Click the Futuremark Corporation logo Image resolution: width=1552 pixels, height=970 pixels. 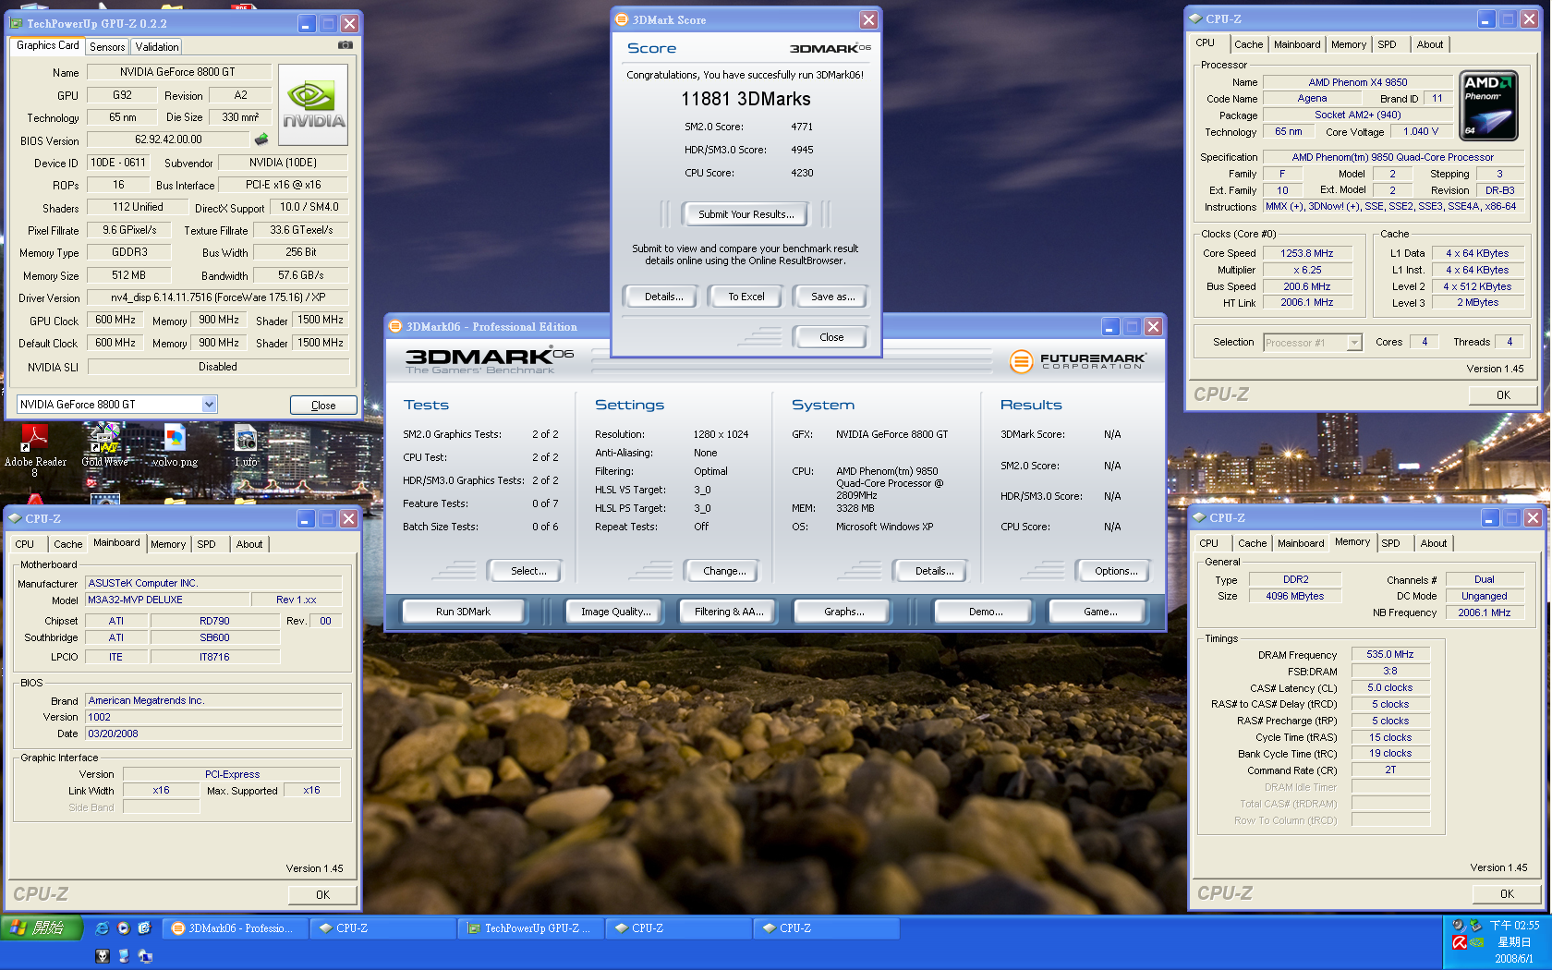click(x=1077, y=361)
